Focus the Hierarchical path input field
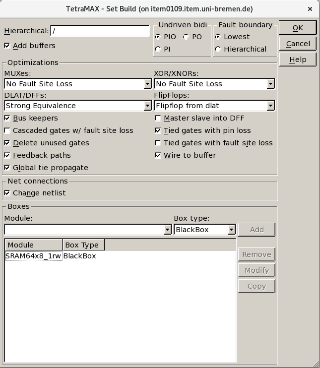The width and height of the screenshot is (320, 368). point(100,31)
